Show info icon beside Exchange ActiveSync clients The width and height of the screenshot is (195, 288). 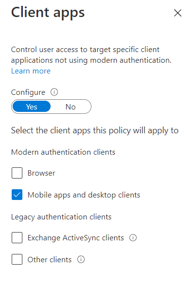[133, 238]
